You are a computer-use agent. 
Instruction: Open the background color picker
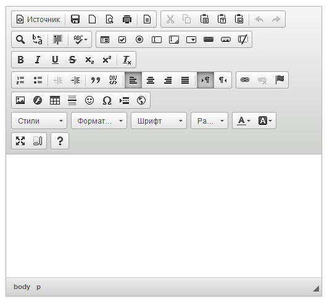pos(265,121)
